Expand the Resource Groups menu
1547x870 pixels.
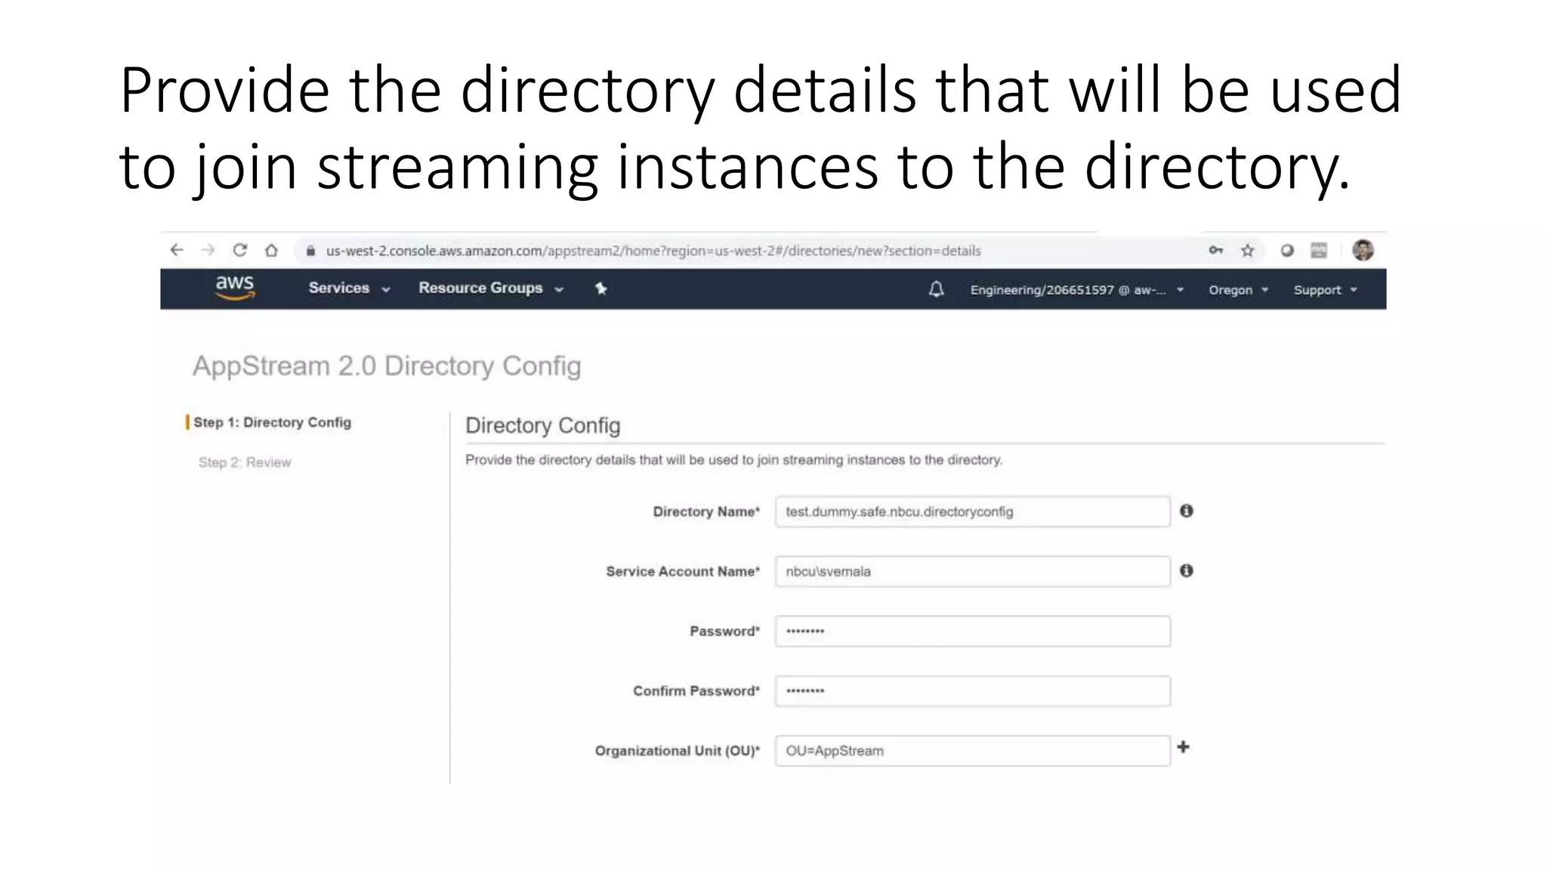491,288
